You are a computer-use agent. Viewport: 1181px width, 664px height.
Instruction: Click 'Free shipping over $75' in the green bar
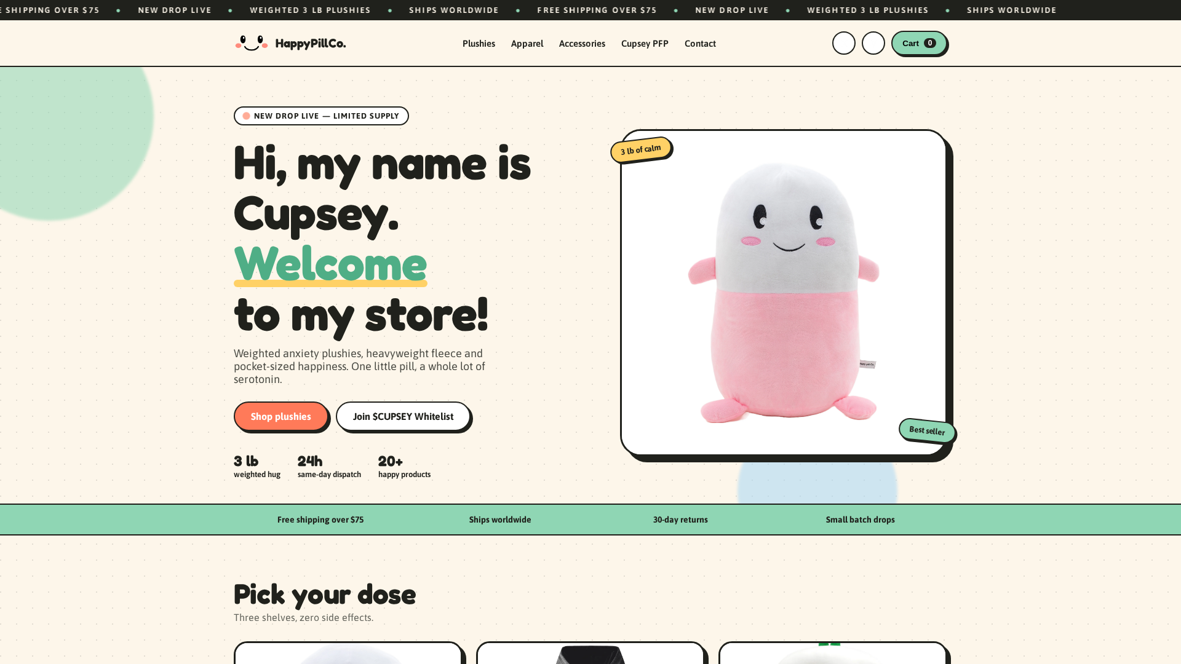point(320,520)
